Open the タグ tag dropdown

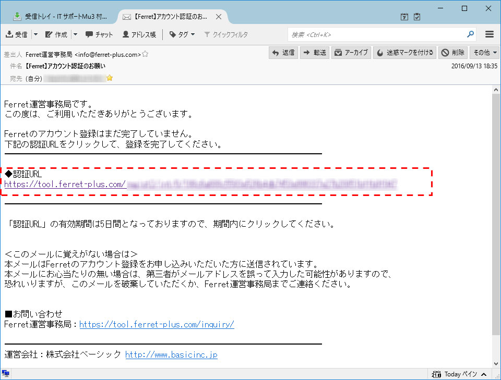pos(182,34)
